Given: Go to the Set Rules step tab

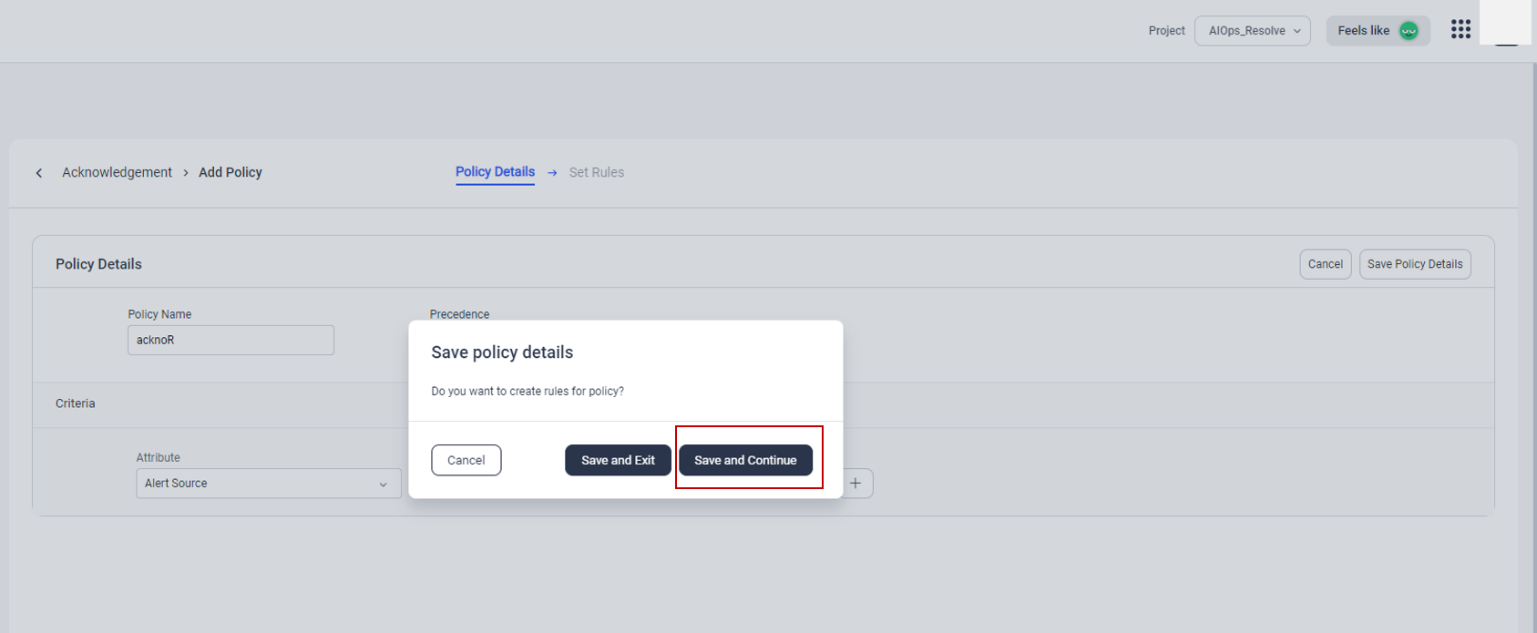Looking at the screenshot, I should coord(596,173).
